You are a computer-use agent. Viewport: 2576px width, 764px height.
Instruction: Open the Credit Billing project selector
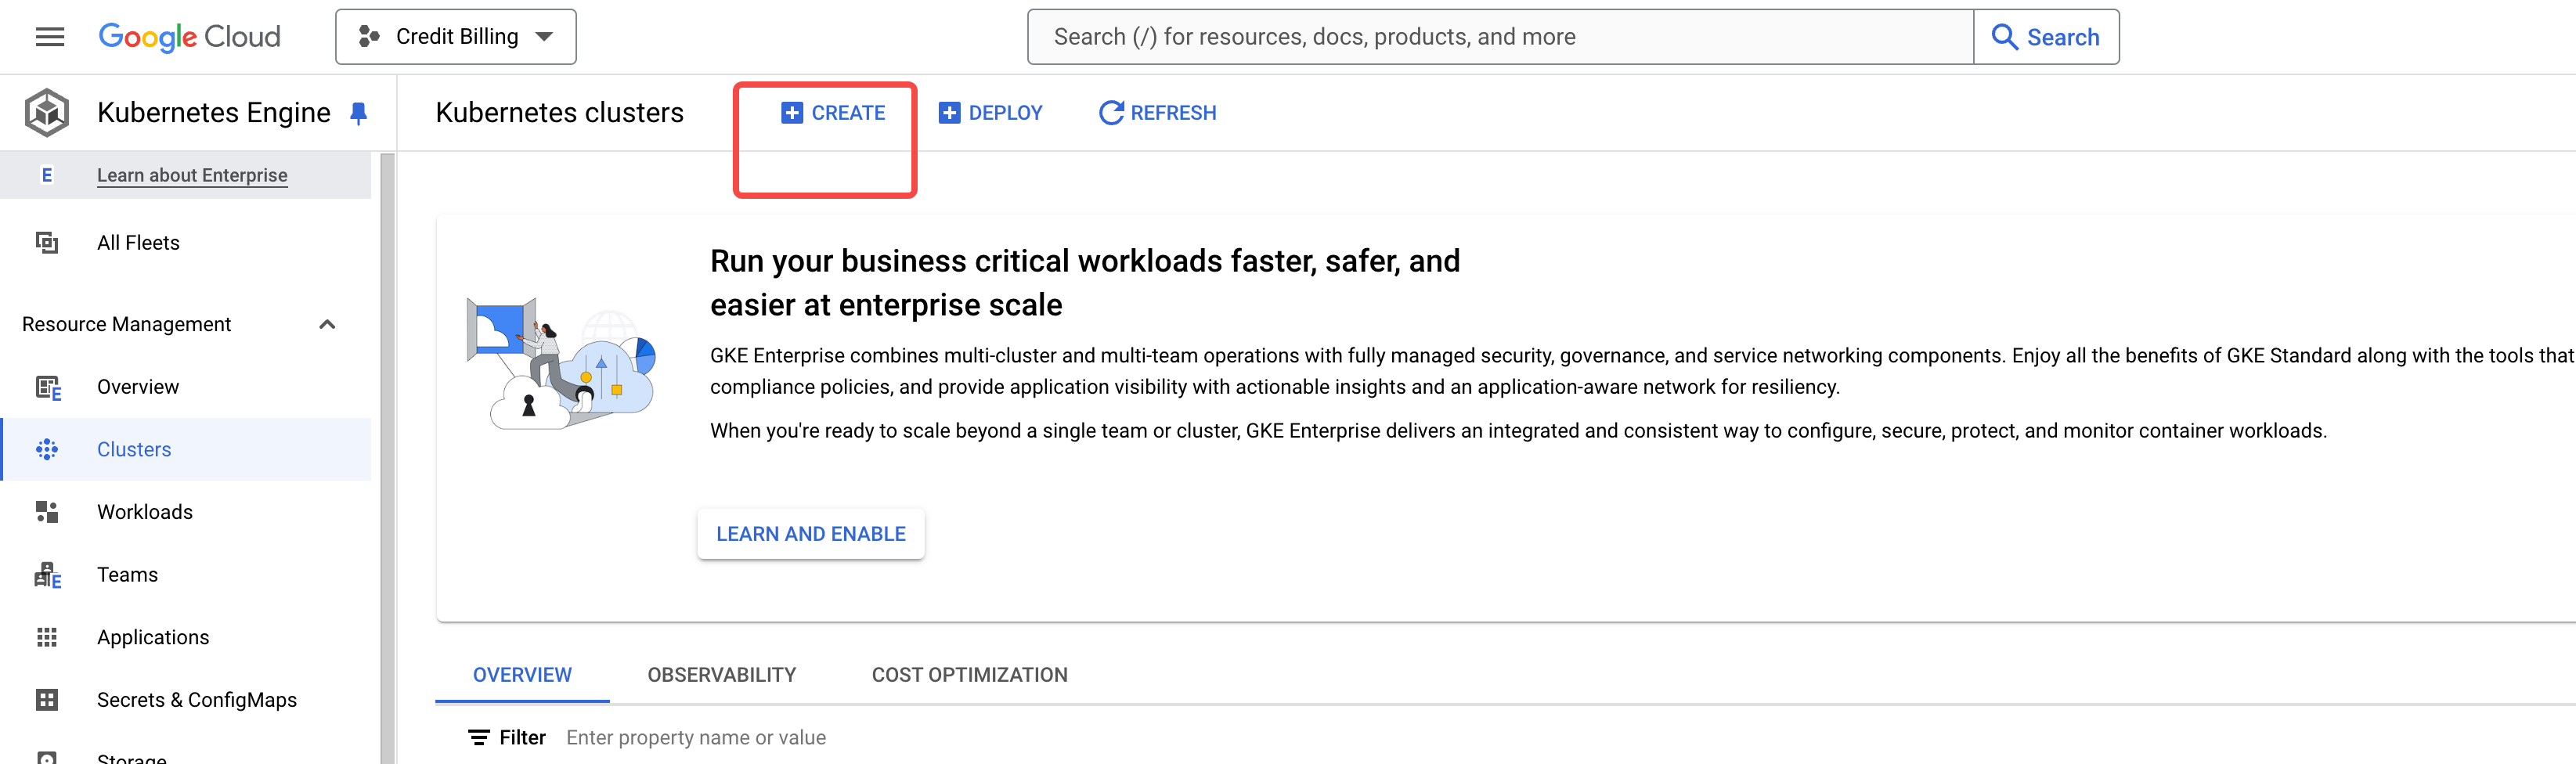point(455,37)
